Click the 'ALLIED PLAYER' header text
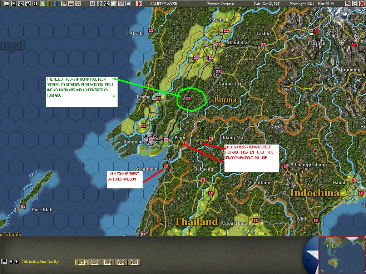 click(163, 4)
